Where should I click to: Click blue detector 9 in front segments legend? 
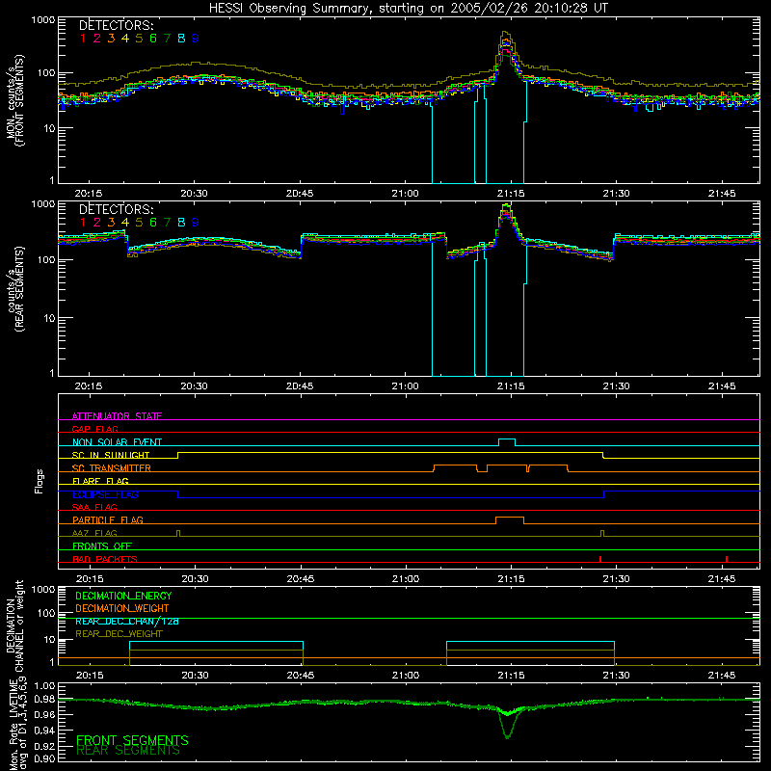point(196,39)
